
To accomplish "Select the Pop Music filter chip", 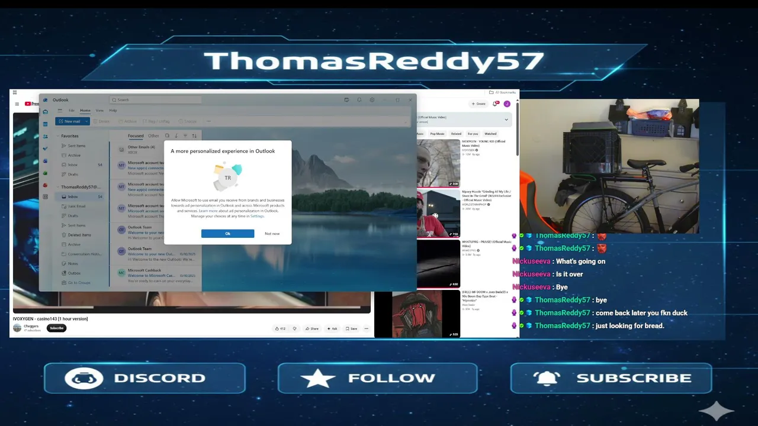I will point(437,134).
